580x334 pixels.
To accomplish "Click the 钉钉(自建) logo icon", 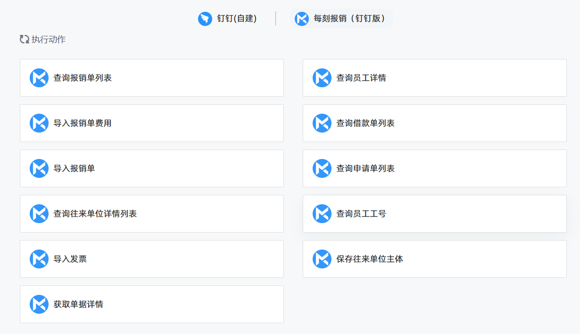I will pos(205,19).
